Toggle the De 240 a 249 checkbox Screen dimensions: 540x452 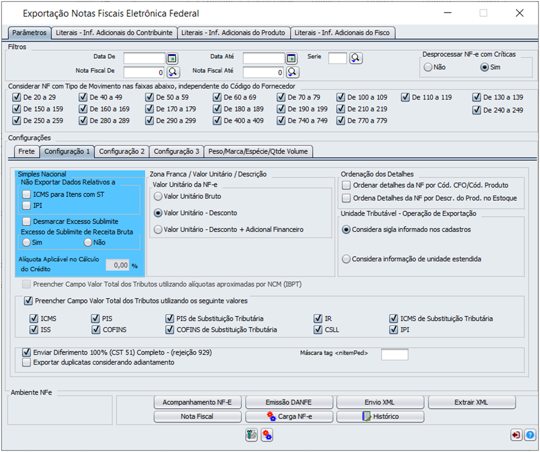(477, 110)
